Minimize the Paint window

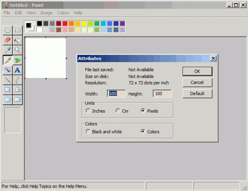coord(230,5)
